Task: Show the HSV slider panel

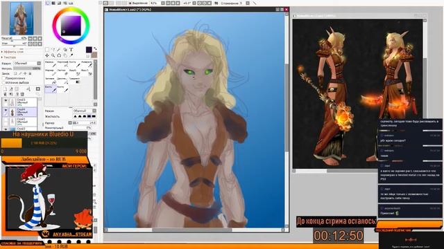Action: [x=59, y=3]
